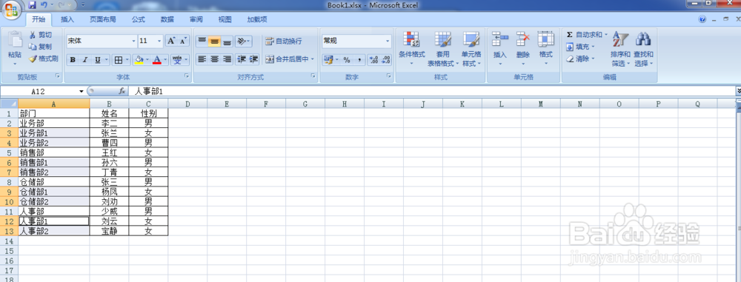Switch to the 页面布局 tab
This screenshot has width=741, height=282.
coord(103,19)
